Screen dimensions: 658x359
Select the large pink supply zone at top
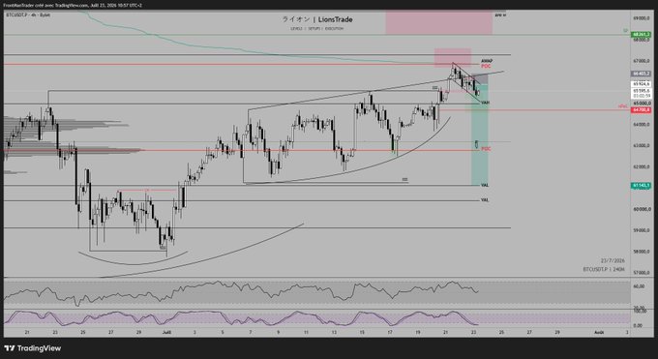439,22
